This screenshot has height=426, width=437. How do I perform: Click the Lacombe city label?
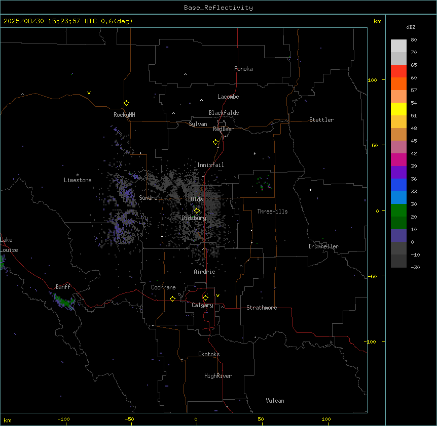(x=228, y=97)
